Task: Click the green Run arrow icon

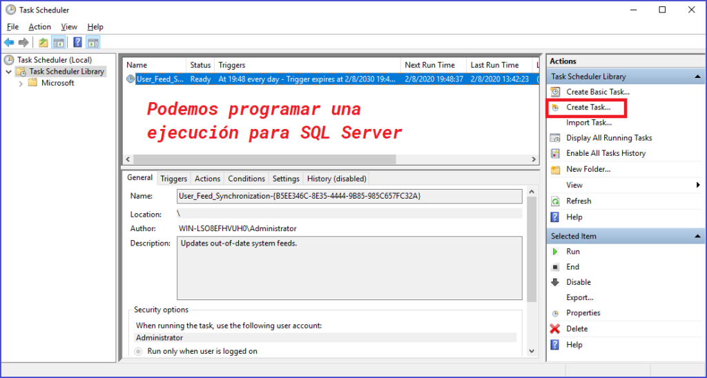Action: tap(556, 251)
